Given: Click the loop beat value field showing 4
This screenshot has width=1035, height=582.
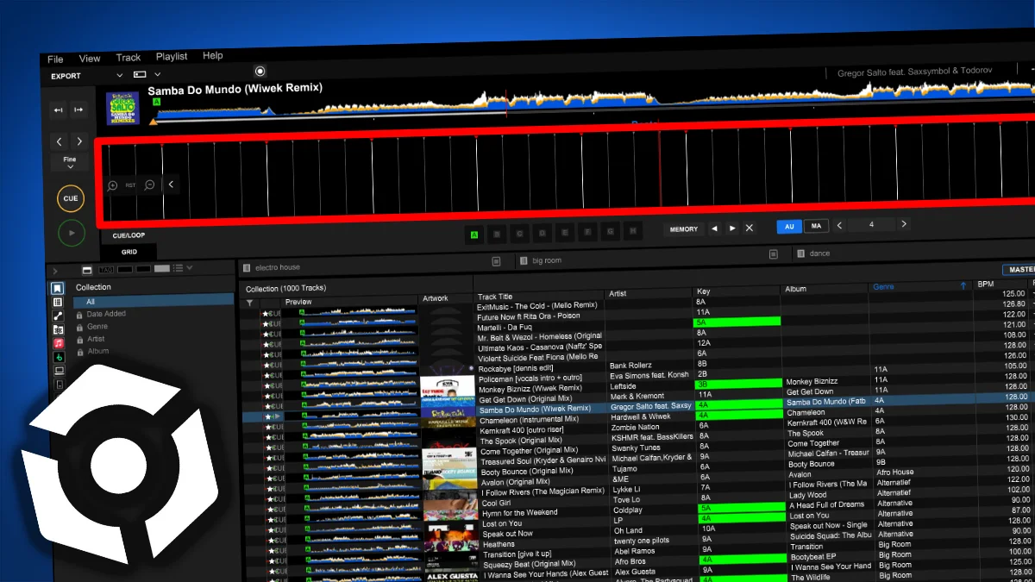Looking at the screenshot, I should point(871,225).
